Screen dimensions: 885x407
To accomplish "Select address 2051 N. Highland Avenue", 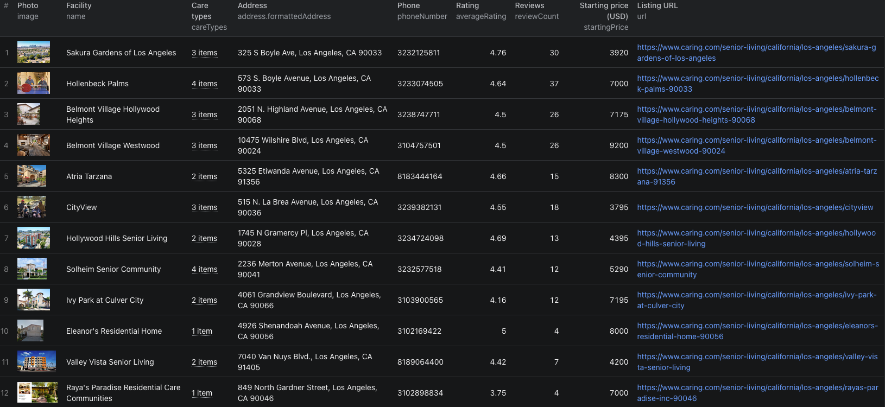I will tap(313, 115).
